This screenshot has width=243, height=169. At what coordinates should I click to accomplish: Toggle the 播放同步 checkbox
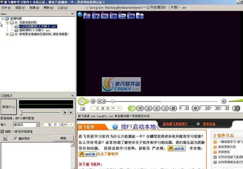(15, 138)
